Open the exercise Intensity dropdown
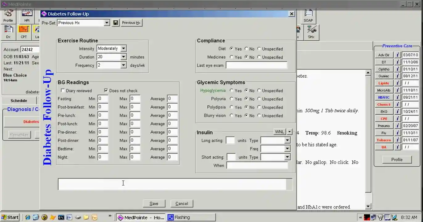Screen dimensions: 423x222 tap(123, 48)
